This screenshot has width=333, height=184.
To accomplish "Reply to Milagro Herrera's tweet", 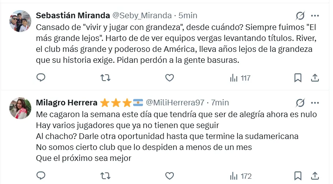I will (41, 176).
